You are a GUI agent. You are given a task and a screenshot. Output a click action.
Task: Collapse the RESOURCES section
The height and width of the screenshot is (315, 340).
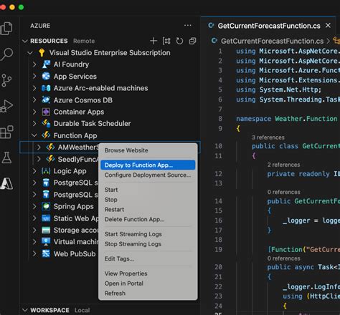(25, 41)
